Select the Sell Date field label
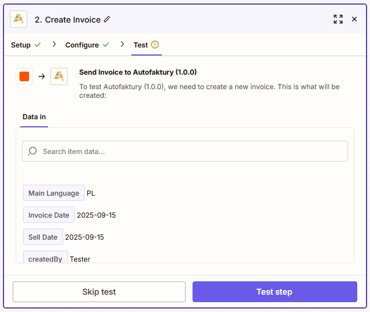 click(43, 237)
